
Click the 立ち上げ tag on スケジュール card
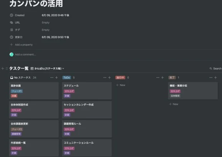click(69, 91)
